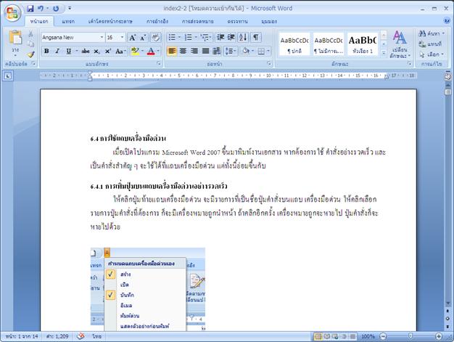Image resolution: width=454 pixels, height=342 pixels.
Task: Undo the last action in Quick Access
Action: coord(41,9)
